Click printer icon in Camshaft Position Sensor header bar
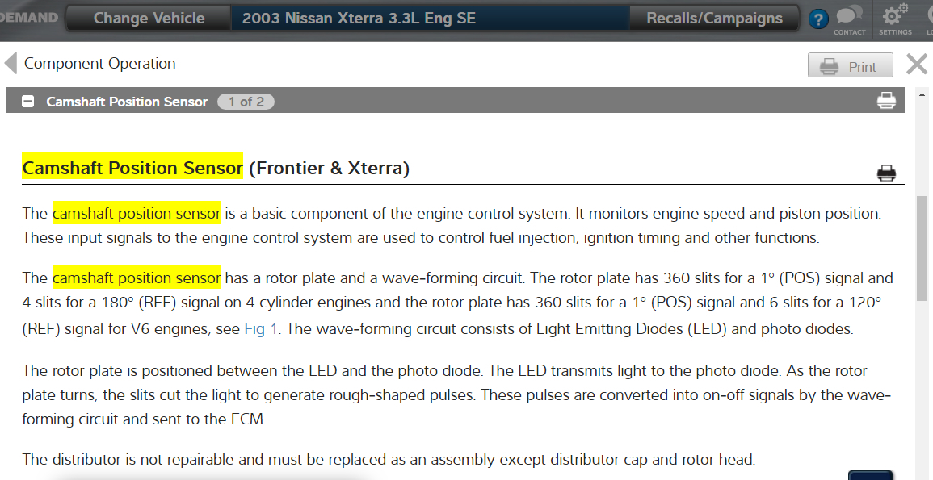The image size is (933, 480). point(886,101)
